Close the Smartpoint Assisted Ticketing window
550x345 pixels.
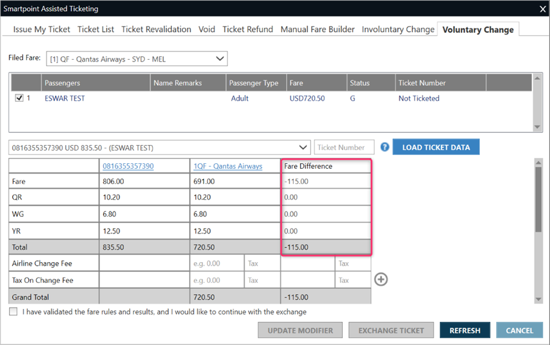click(x=542, y=9)
